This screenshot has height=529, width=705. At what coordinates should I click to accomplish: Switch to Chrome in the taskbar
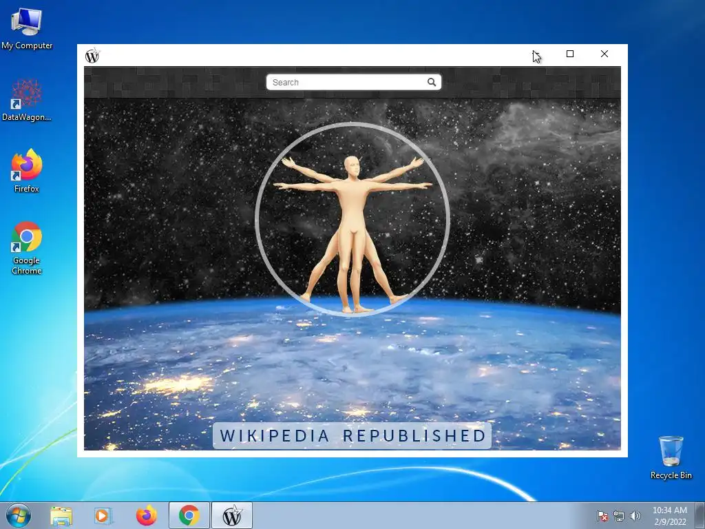(x=189, y=515)
